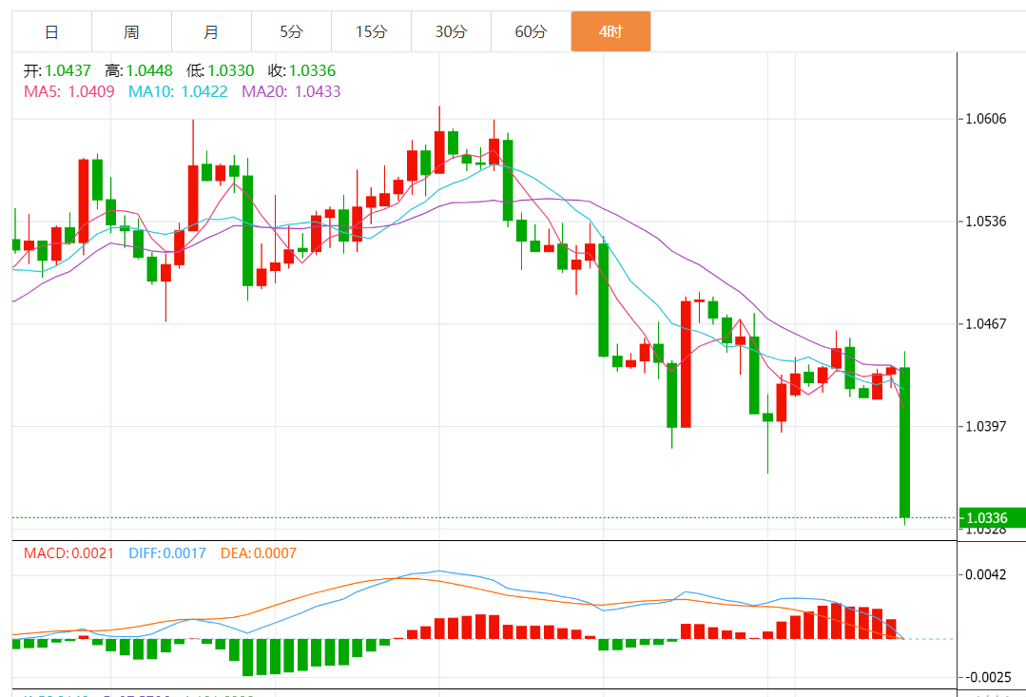1026x697 pixels.
Task: Open the 15分 timeframe tab
Action: 371,31
